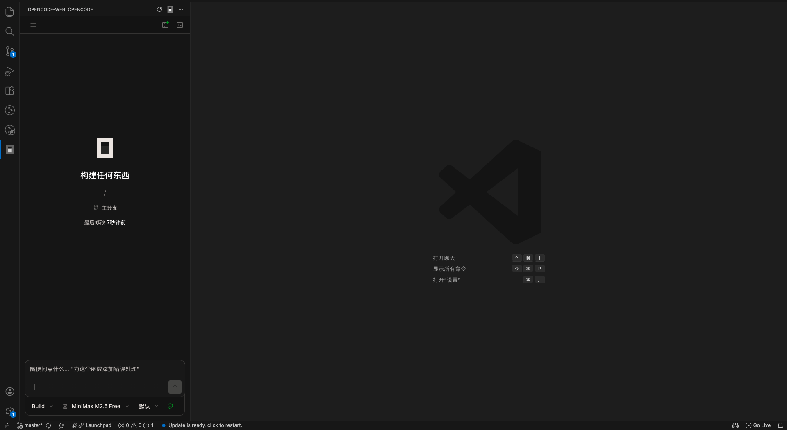787x430 pixels.
Task: Open Launchpad in the status bar
Action: tap(92, 425)
